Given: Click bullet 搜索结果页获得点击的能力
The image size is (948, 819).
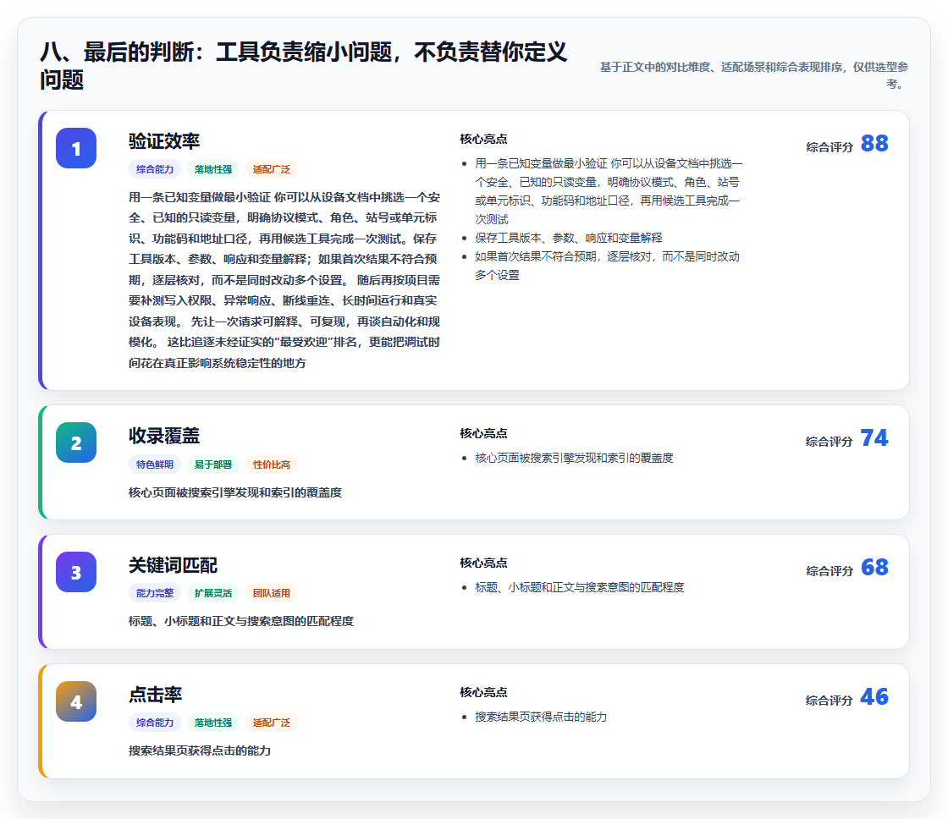Looking at the screenshot, I should [x=541, y=717].
